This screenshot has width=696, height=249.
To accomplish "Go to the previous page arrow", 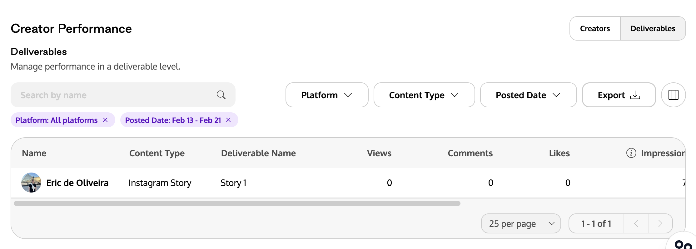I will tap(636, 223).
